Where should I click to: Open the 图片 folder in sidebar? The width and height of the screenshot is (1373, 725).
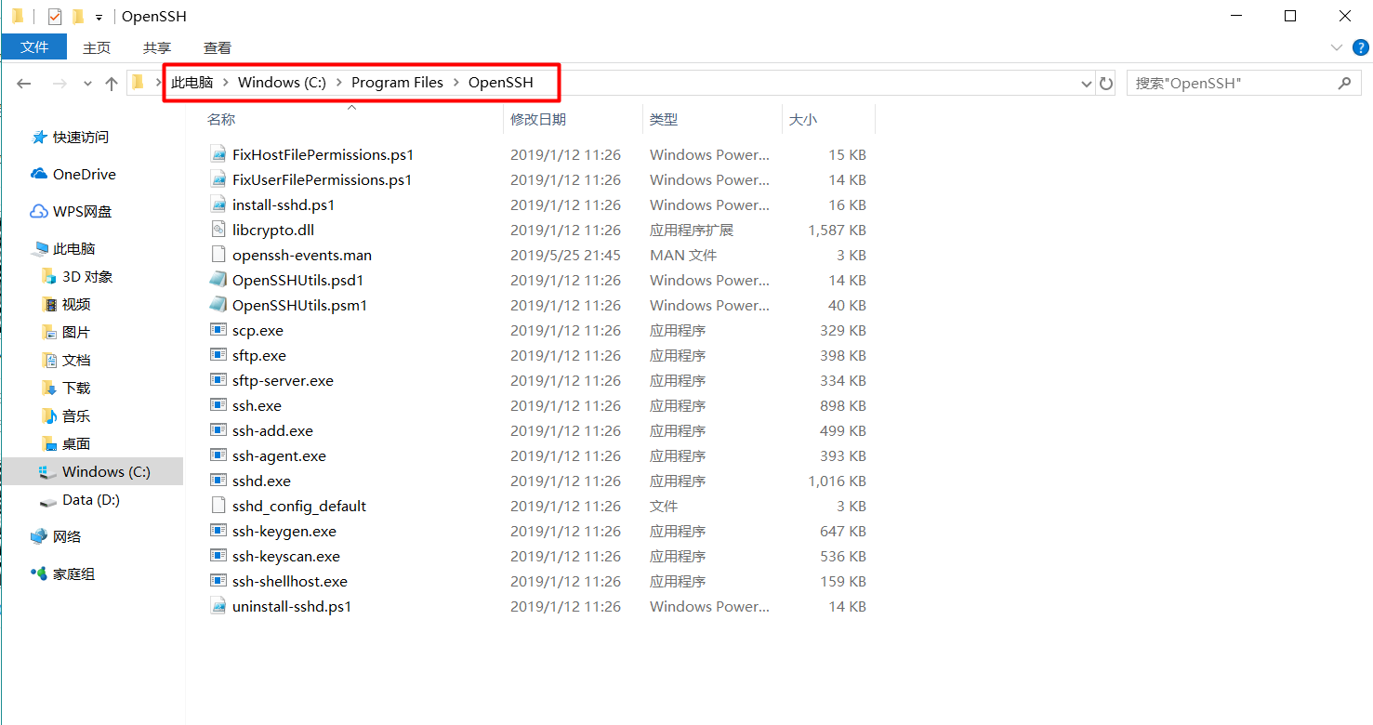(x=76, y=332)
